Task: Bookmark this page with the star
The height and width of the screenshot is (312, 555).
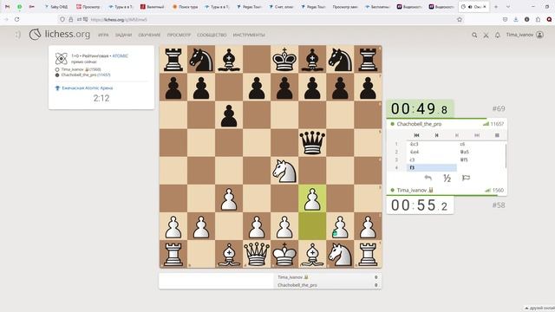Action: click(x=460, y=19)
